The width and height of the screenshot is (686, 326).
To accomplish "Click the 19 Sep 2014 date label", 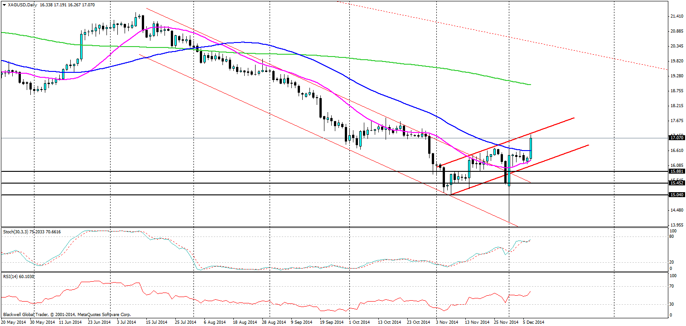I will click(331, 322).
